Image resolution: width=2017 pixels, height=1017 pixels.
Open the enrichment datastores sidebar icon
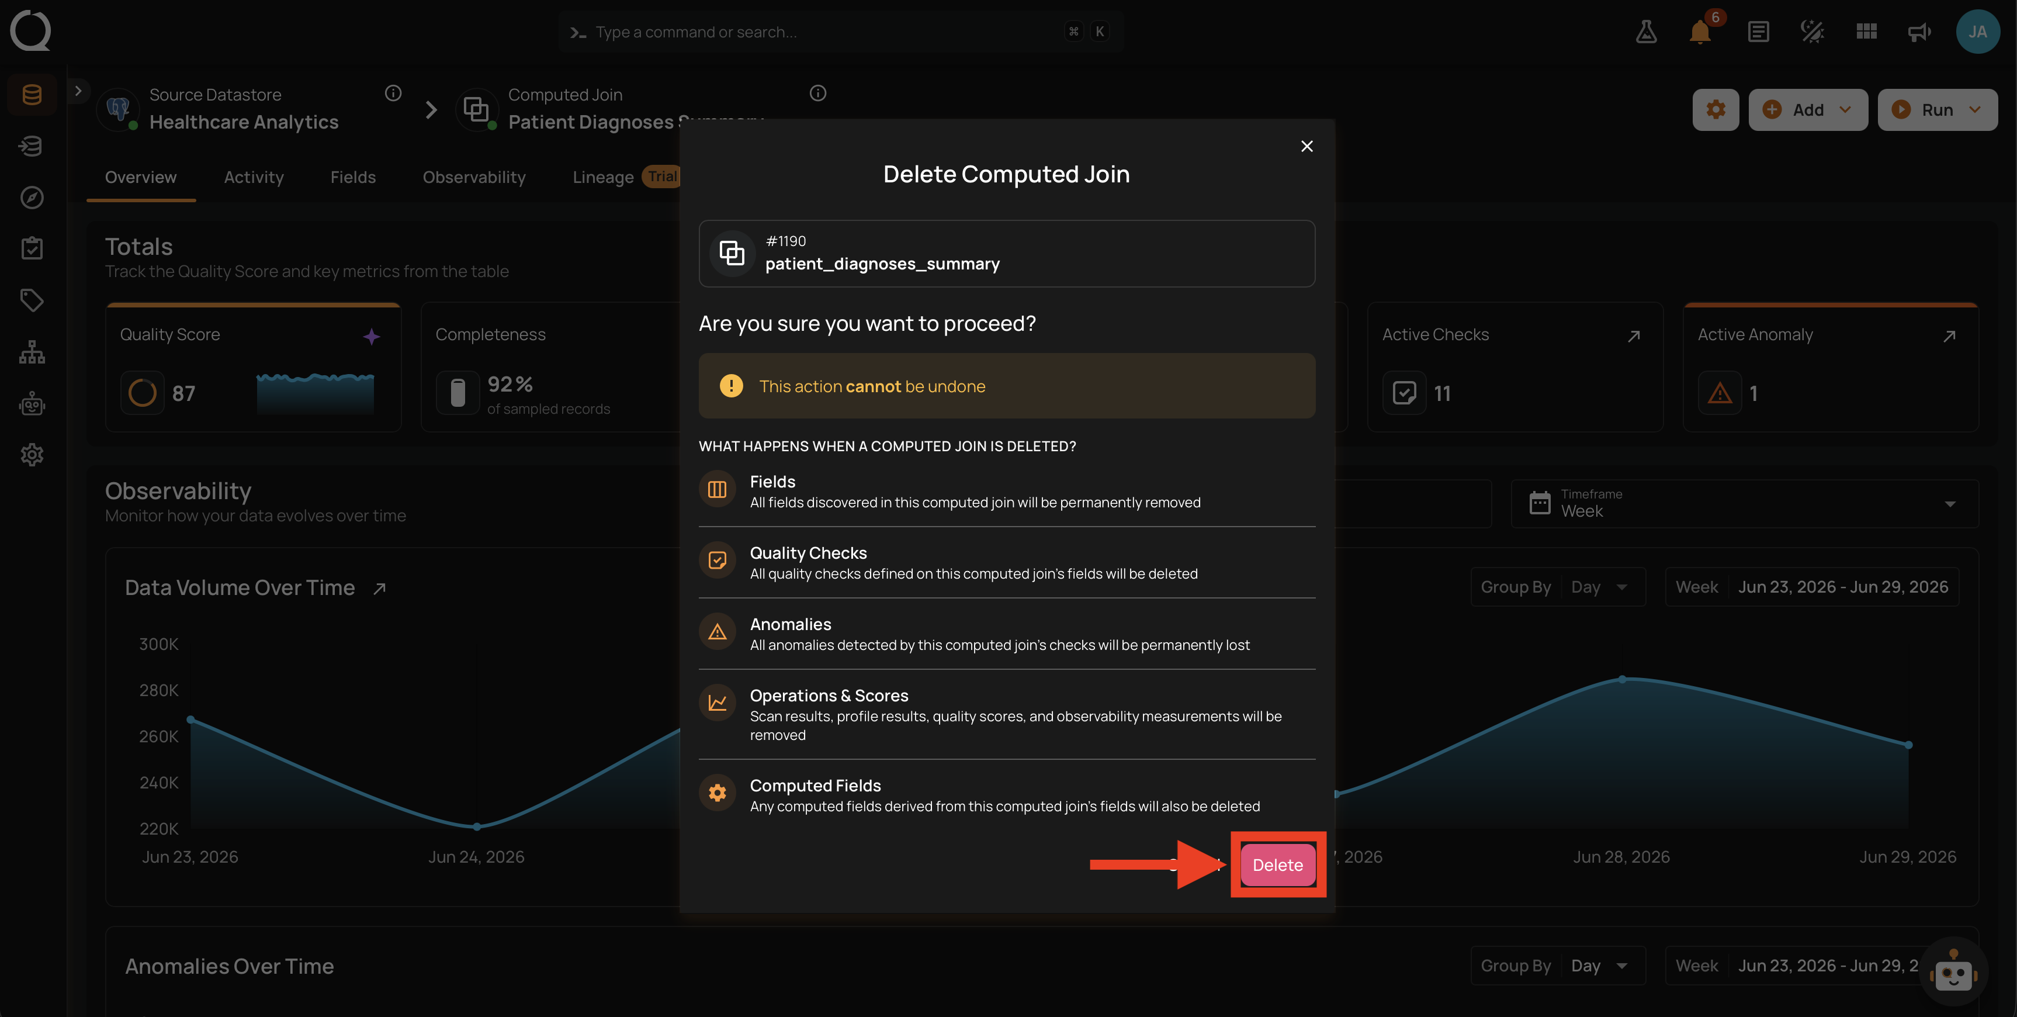tap(32, 146)
